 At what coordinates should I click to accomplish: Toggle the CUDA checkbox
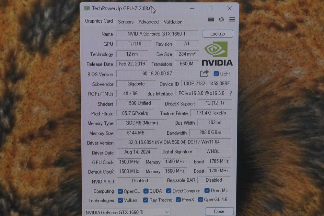pyautogui.click(x=146, y=191)
